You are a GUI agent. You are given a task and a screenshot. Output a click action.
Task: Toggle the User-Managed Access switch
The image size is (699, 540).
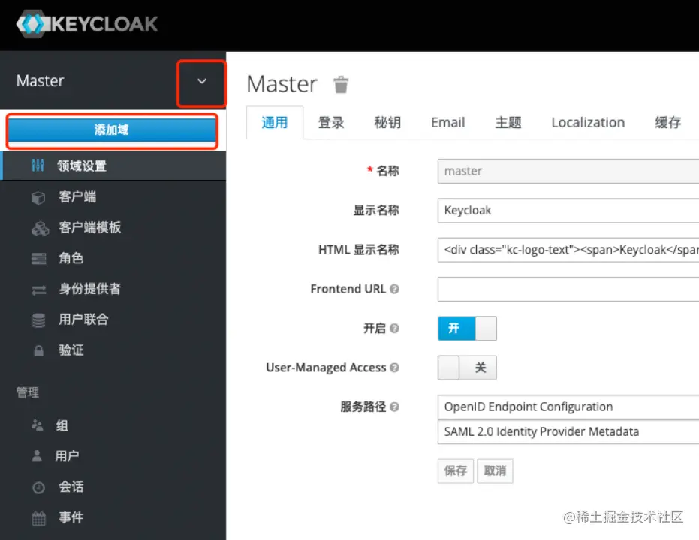(467, 367)
